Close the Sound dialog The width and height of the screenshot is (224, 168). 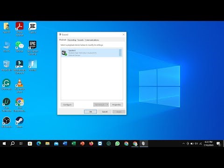[124, 35]
